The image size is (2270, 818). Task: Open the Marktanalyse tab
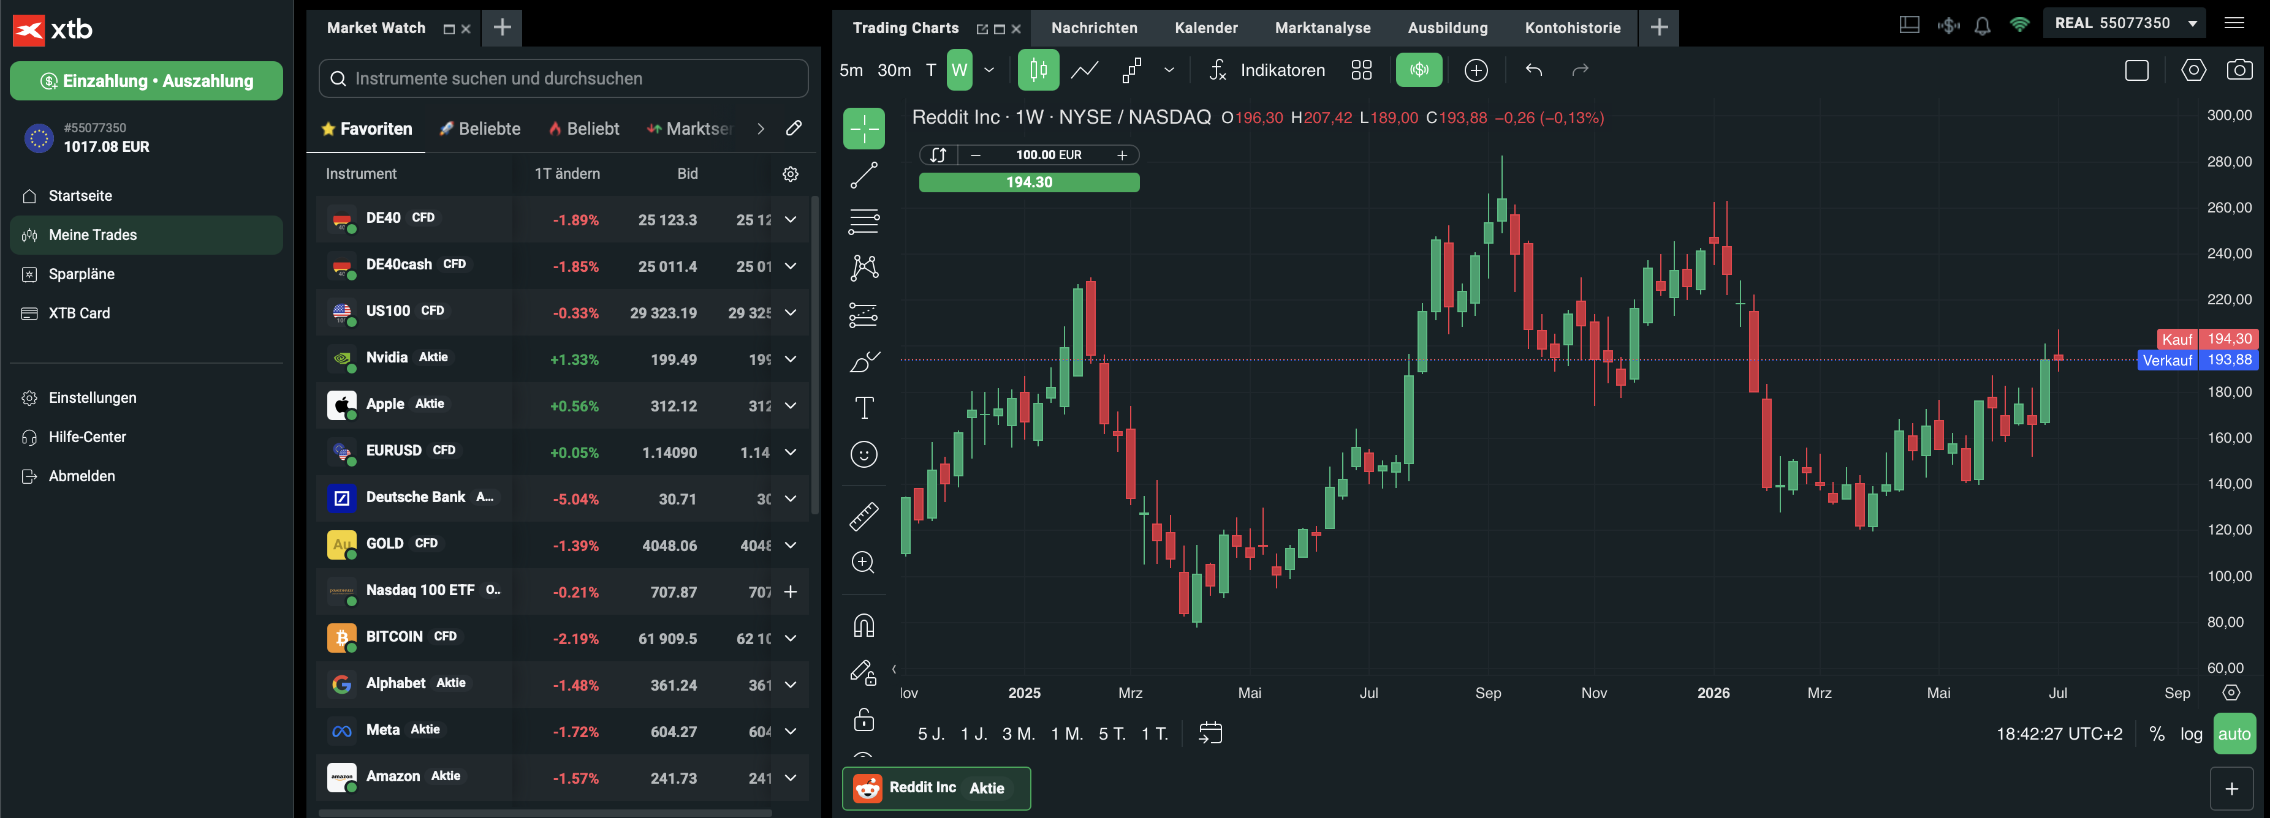[x=1322, y=28]
